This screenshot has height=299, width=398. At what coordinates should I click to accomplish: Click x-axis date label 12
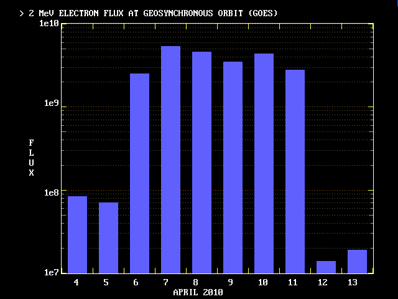(x=323, y=282)
